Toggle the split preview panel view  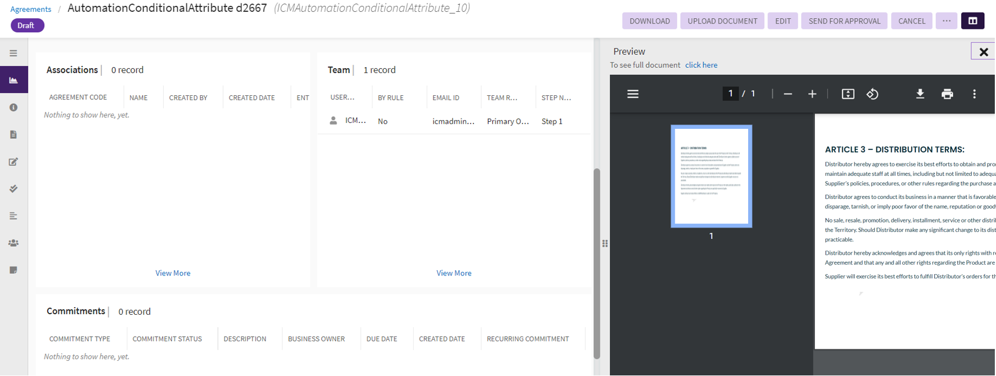(972, 21)
